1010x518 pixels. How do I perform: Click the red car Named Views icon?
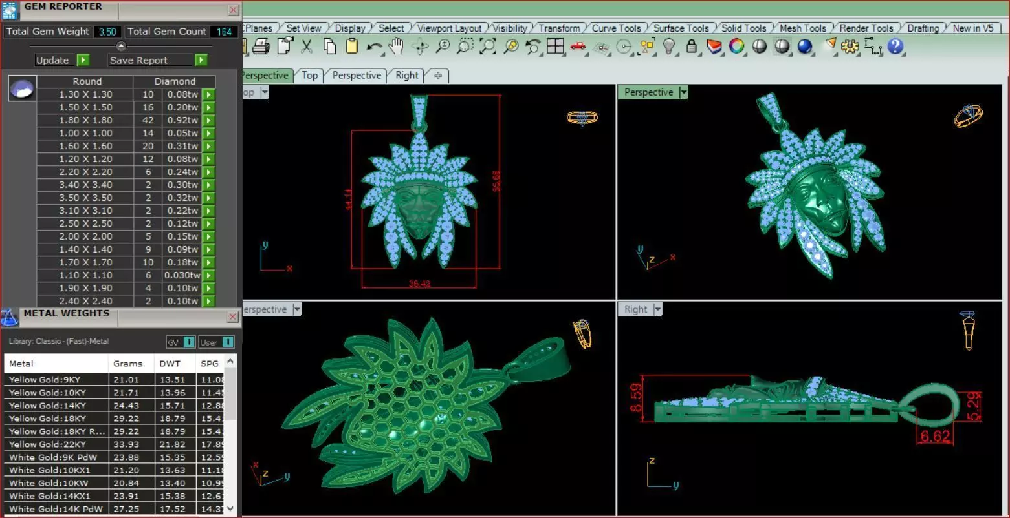tap(578, 47)
